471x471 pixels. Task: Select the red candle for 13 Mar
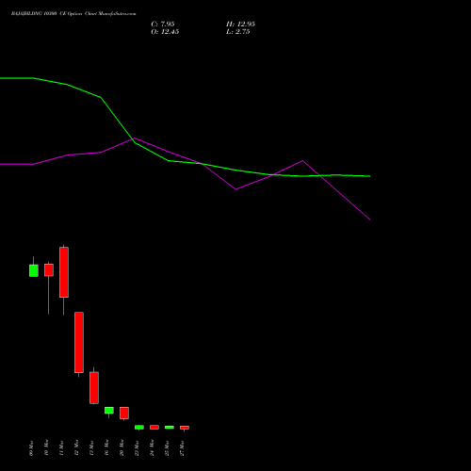click(x=94, y=387)
